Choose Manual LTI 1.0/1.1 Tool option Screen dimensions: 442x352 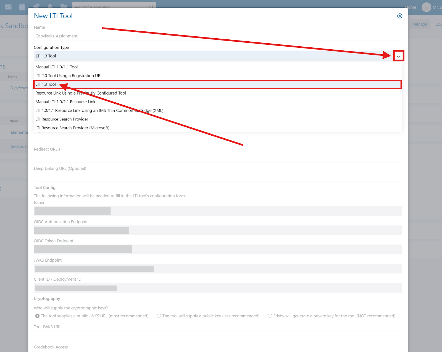[218, 67]
